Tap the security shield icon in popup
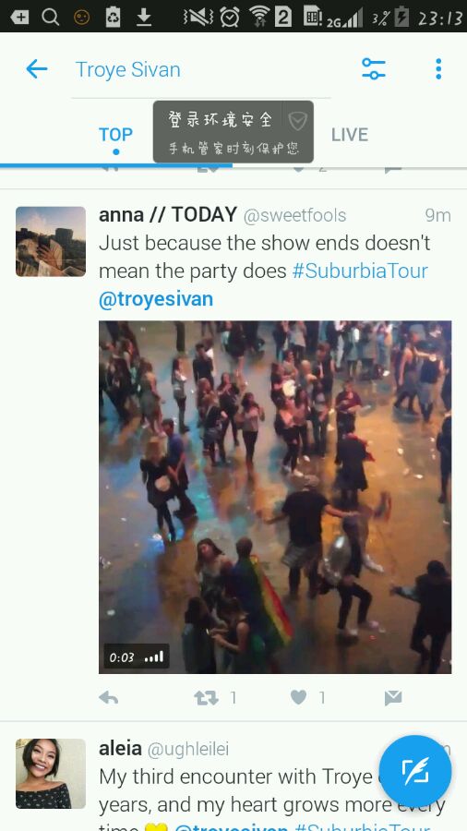The width and height of the screenshot is (467, 831). tap(297, 121)
